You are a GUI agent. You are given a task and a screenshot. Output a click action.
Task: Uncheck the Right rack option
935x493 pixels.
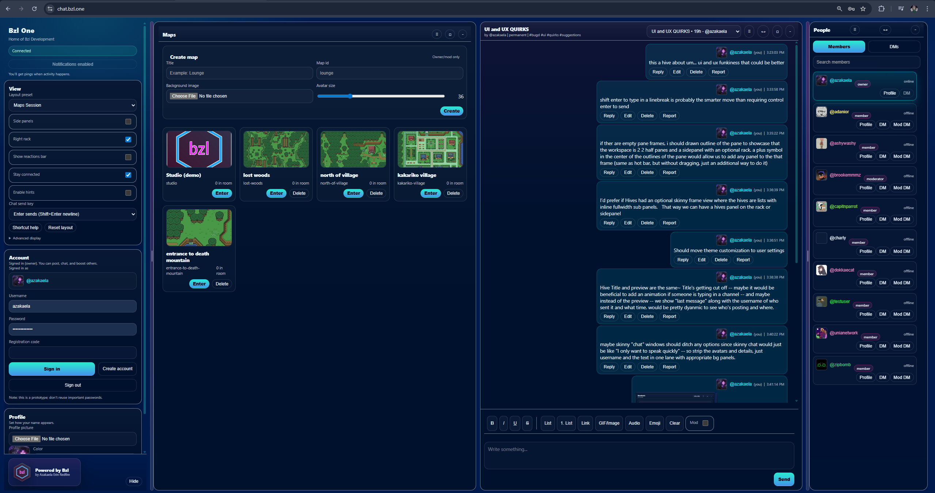click(128, 139)
